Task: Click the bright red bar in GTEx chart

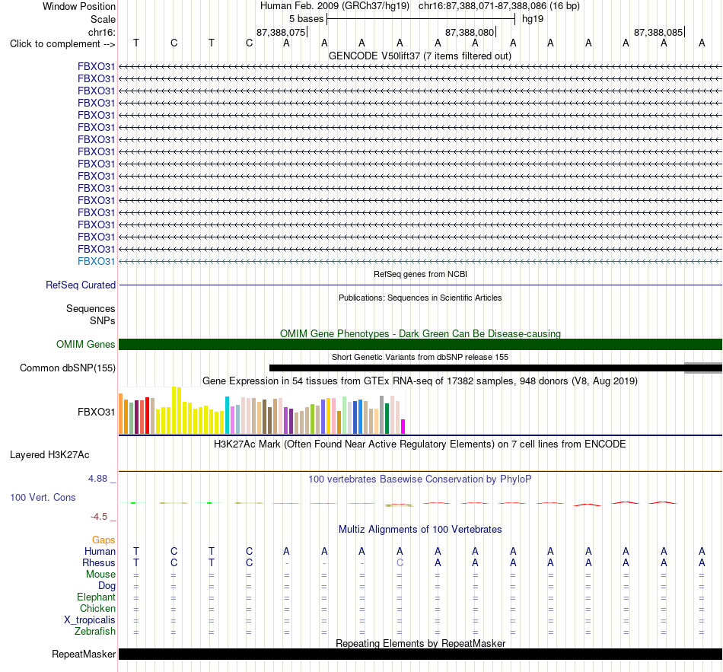Action: pyautogui.click(x=147, y=416)
